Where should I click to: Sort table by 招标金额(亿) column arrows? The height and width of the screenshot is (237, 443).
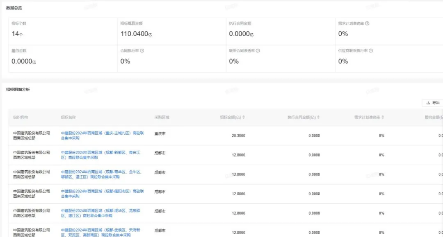click(x=244, y=117)
